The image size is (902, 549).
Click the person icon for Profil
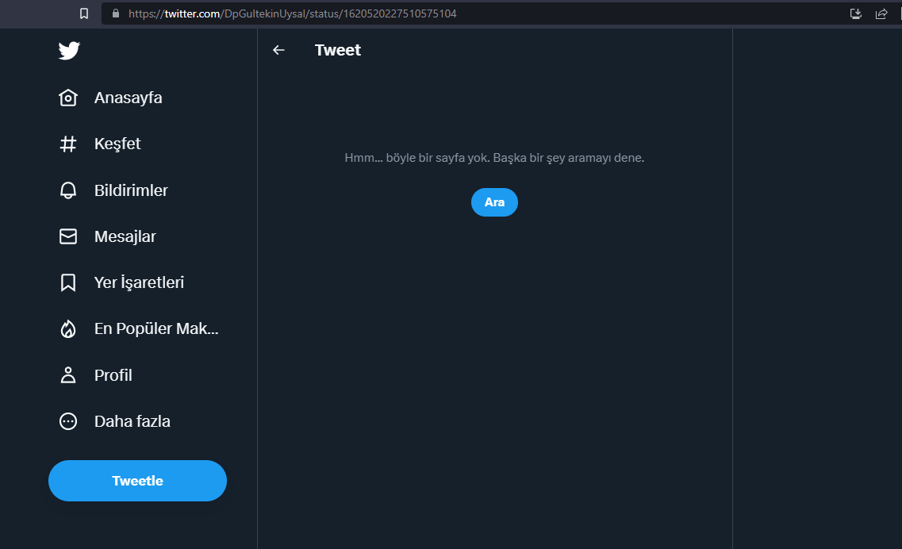68,375
